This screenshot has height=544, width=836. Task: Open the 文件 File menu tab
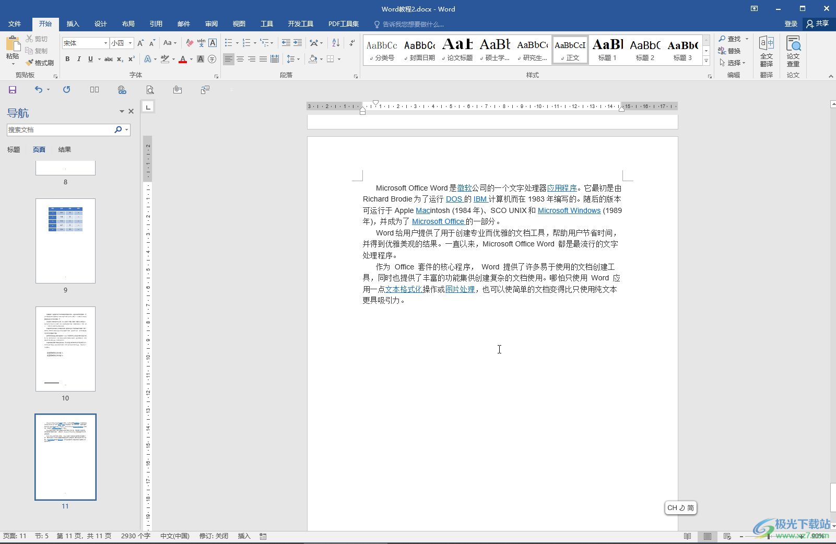click(15, 24)
